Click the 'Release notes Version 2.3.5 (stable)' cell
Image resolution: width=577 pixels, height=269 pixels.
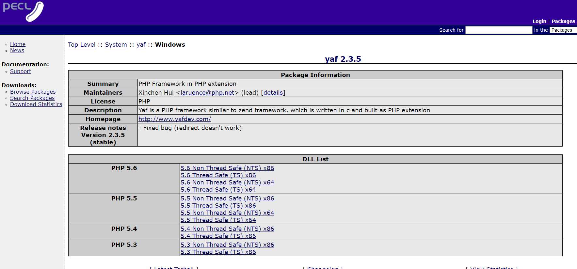[103, 135]
